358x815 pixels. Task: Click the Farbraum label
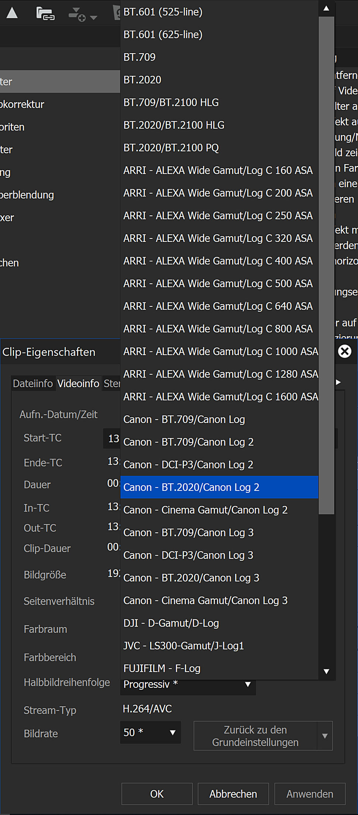(x=45, y=629)
